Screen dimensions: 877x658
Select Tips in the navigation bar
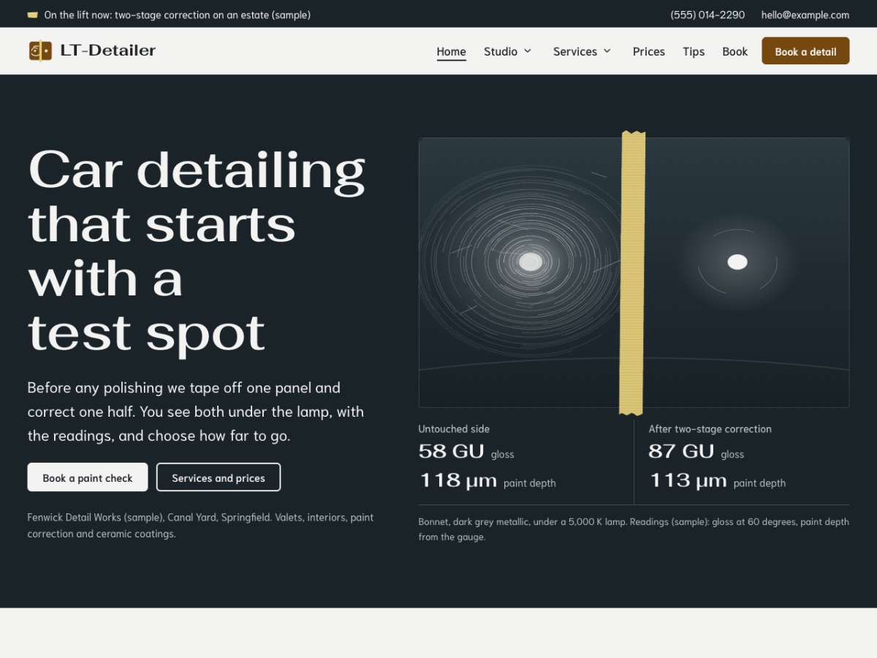[x=694, y=51]
